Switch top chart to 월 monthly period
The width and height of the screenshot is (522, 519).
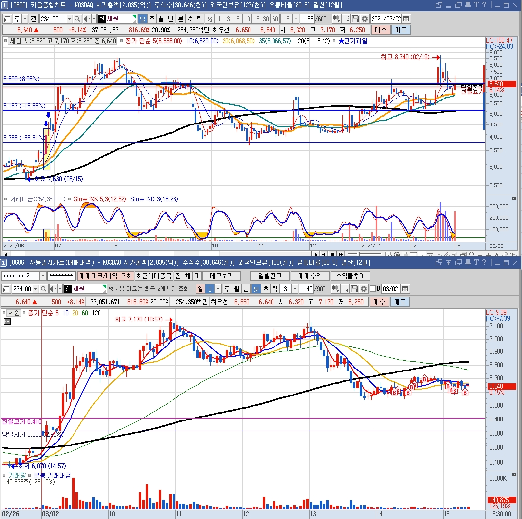[161, 19]
